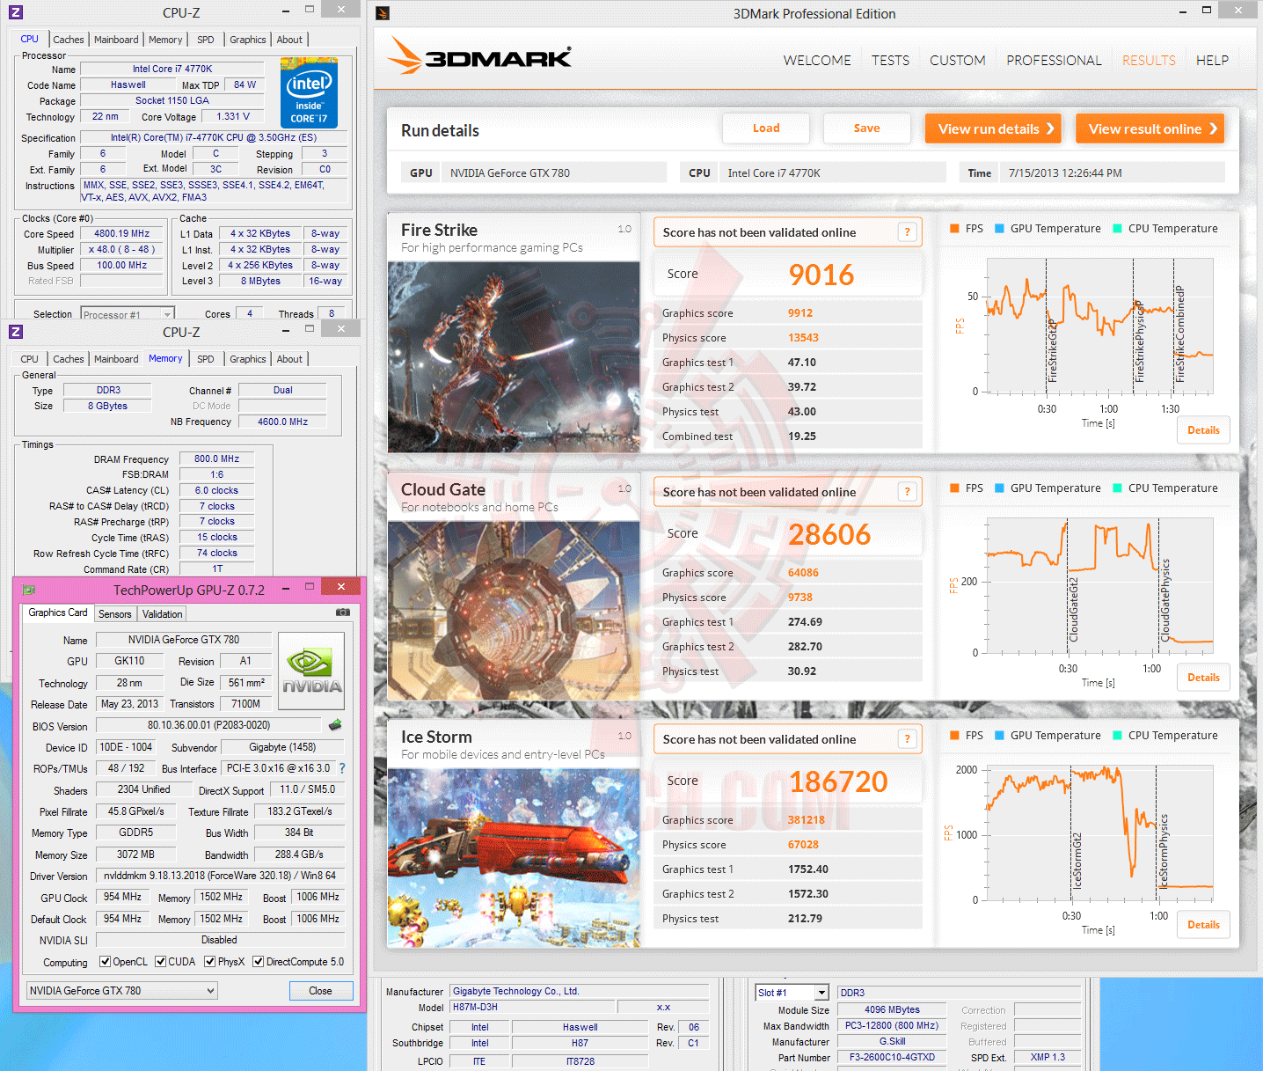Click the Fire Strike score 9016
Screen dimensions: 1263x1071
[x=821, y=275]
